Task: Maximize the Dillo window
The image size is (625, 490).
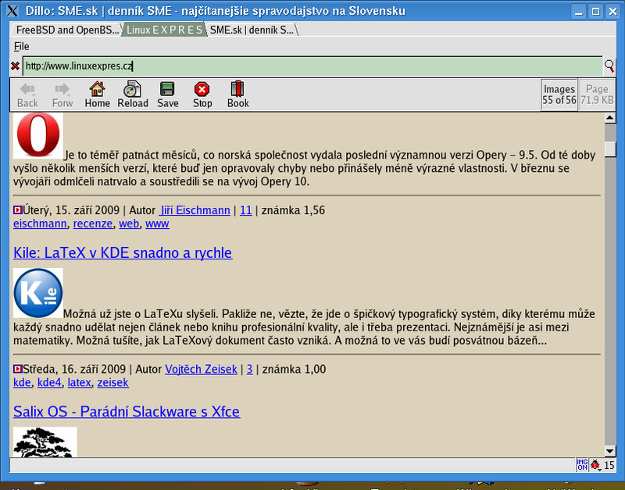Action: (595, 11)
